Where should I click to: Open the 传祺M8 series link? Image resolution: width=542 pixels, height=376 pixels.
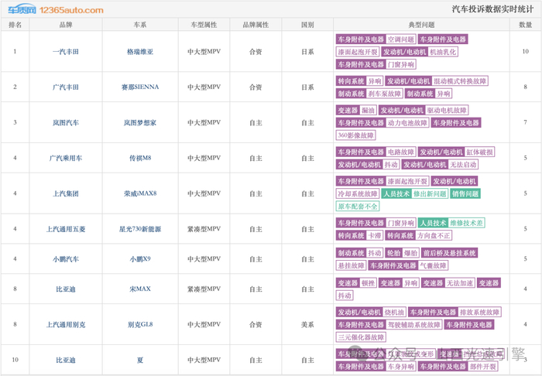[140, 158]
